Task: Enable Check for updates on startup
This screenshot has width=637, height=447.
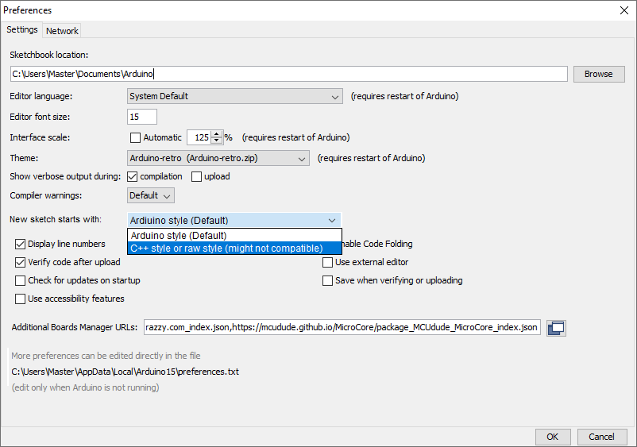Action: pyautogui.click(x=21, y=280)
